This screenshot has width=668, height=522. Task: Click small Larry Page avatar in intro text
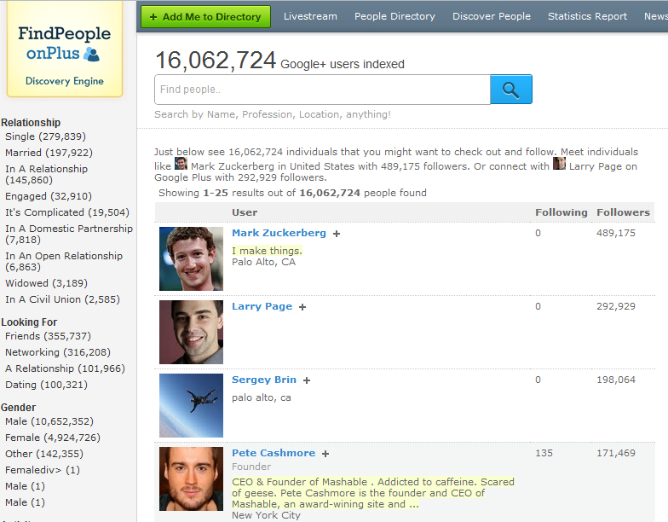pyautogui.click(x=559, y=164)
